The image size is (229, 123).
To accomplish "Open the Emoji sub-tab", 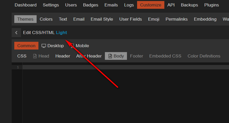I will (154, 19).
